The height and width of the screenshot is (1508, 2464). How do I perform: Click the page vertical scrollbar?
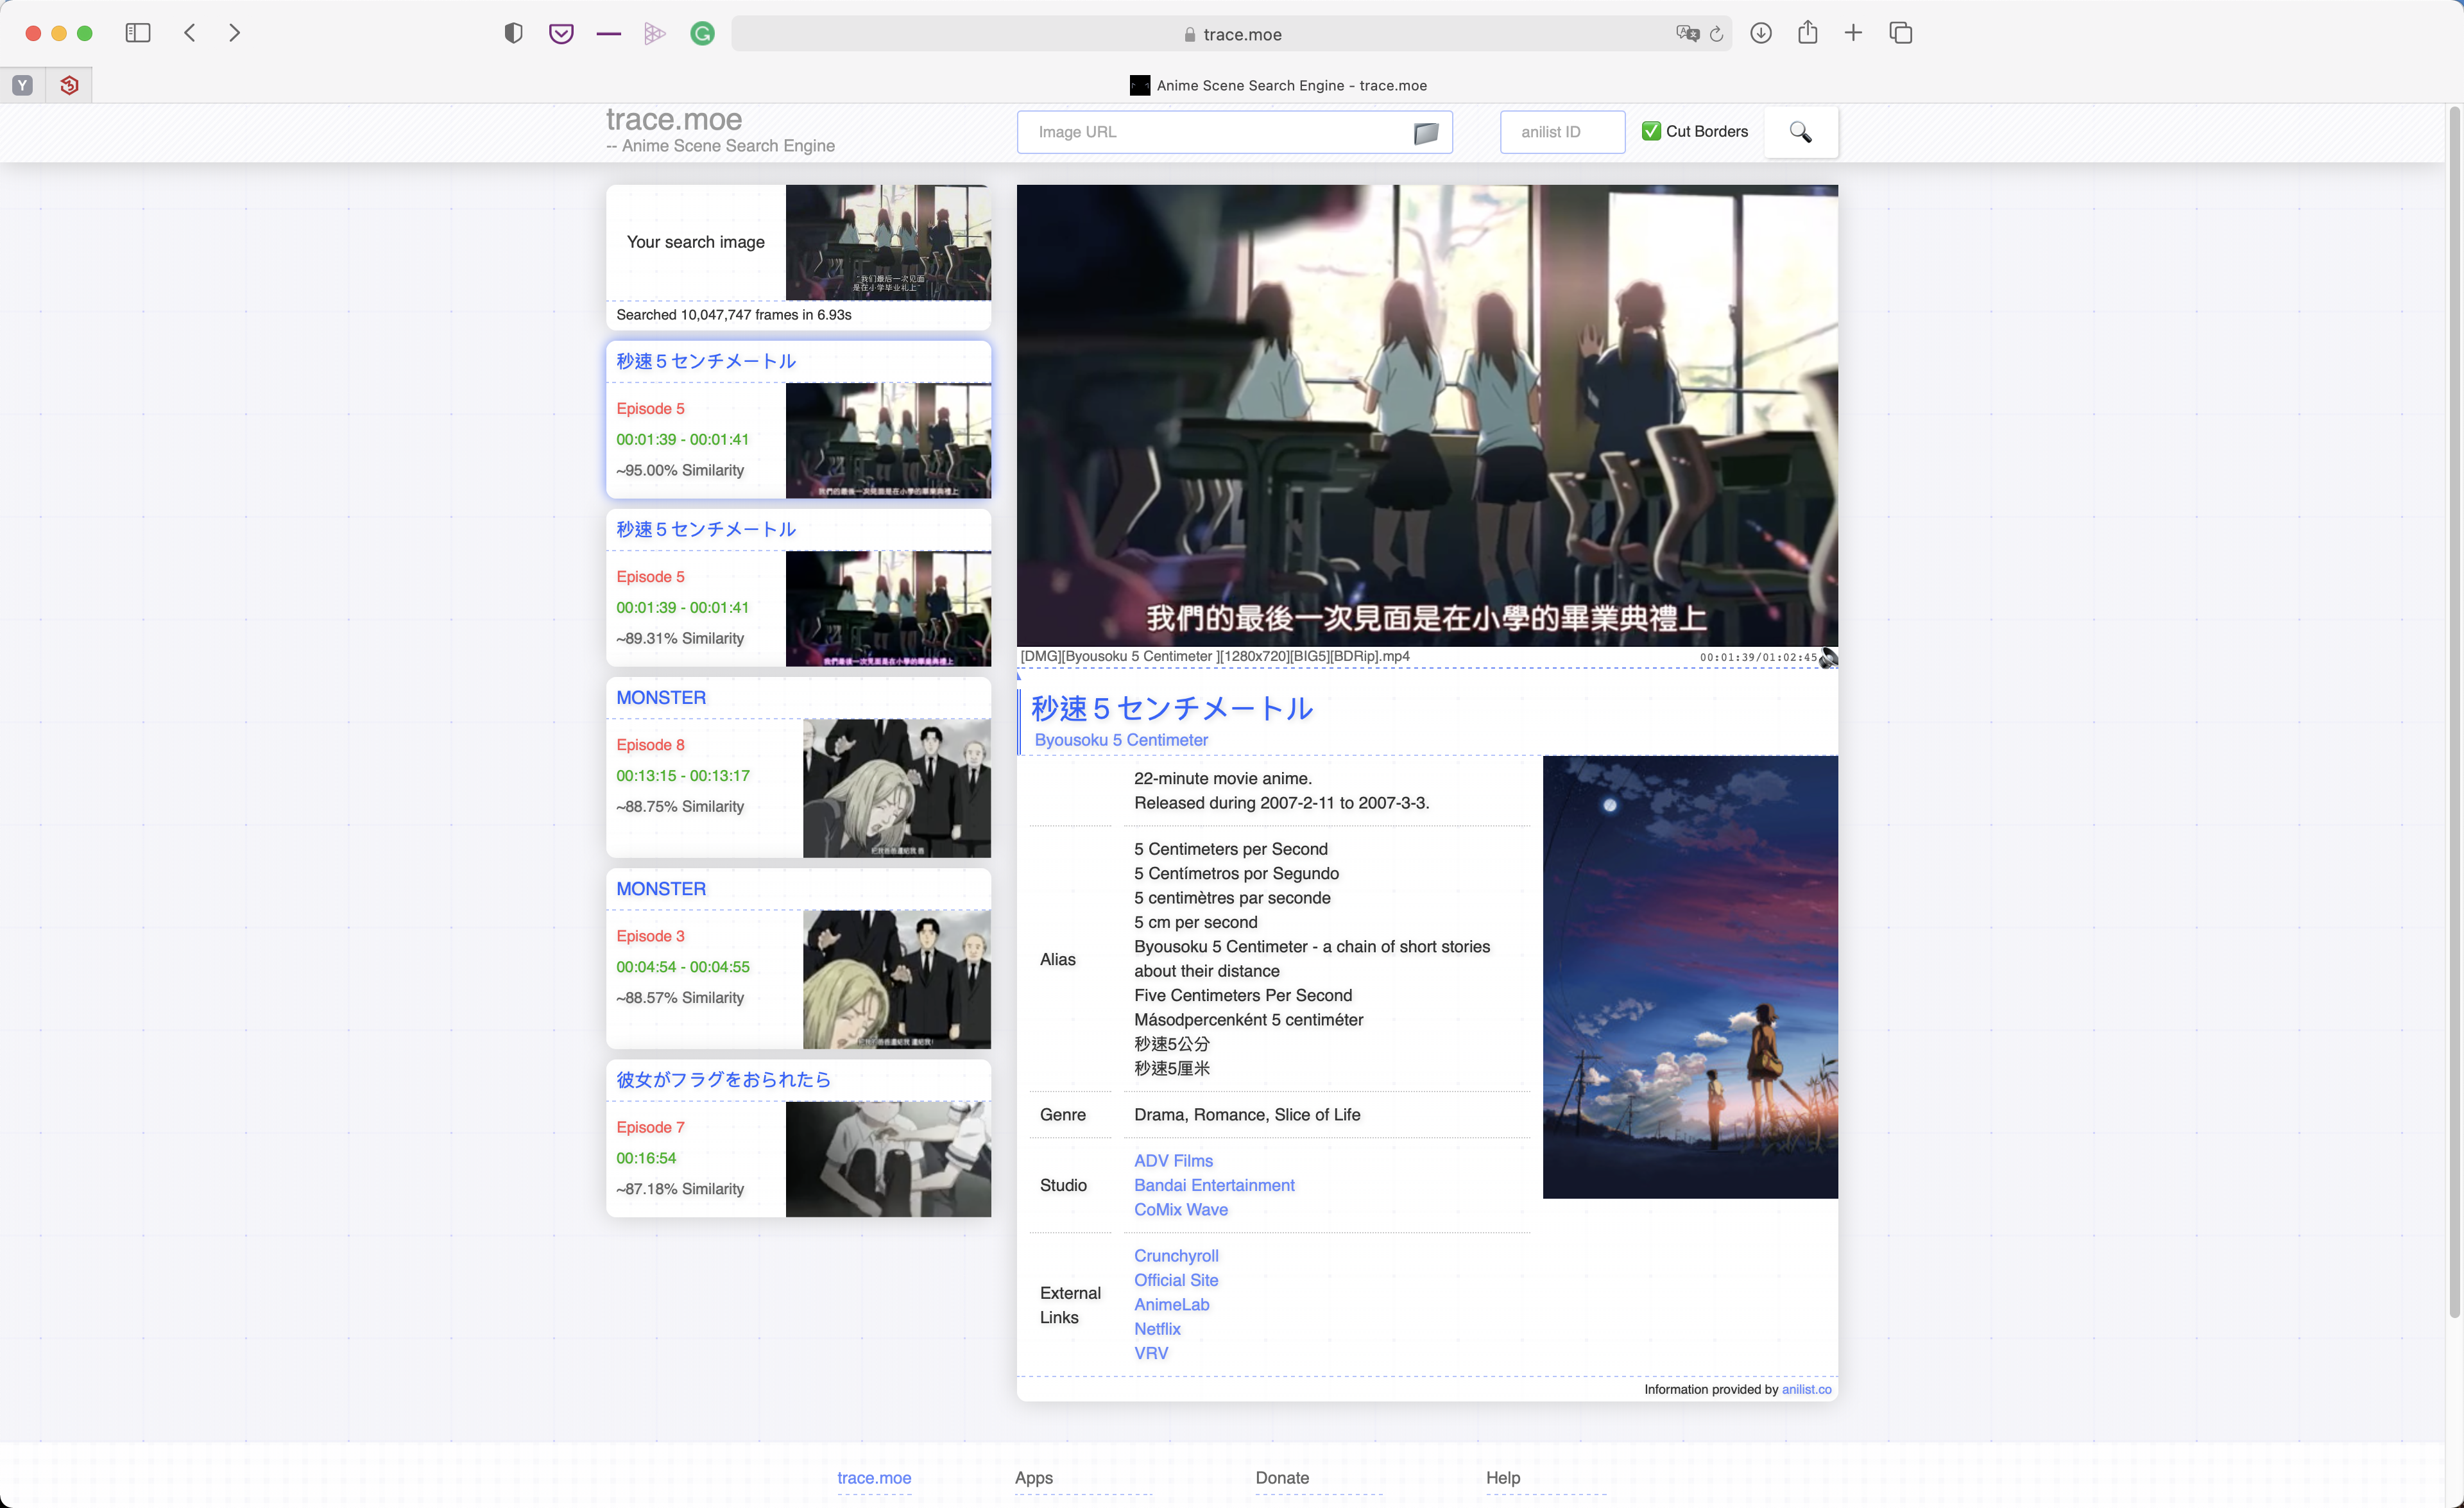click(x=2455, y=712)
